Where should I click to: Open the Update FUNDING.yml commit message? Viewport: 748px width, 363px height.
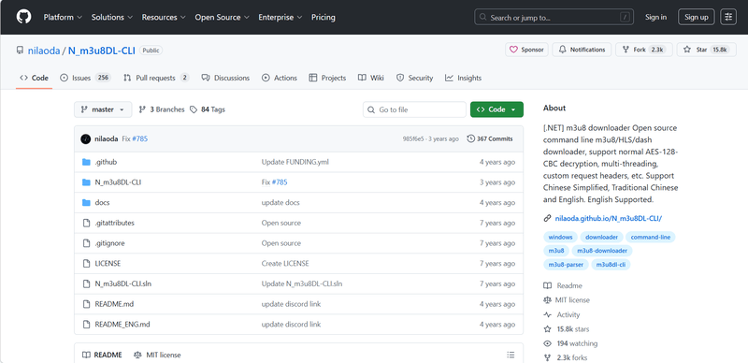click(x=295, y=162)
